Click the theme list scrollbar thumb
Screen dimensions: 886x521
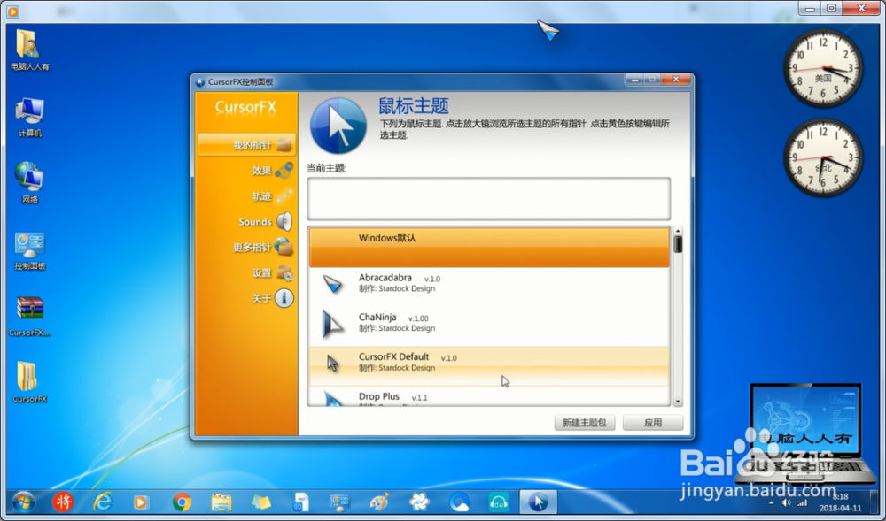pos(678,244)
